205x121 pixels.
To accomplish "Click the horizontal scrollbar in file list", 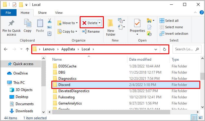I will pos(111,112).
